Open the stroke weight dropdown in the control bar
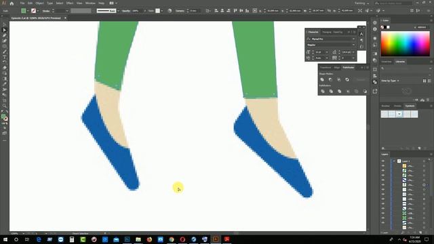Image resolution: width=434 pixels, height=244 pixels. 66,11
